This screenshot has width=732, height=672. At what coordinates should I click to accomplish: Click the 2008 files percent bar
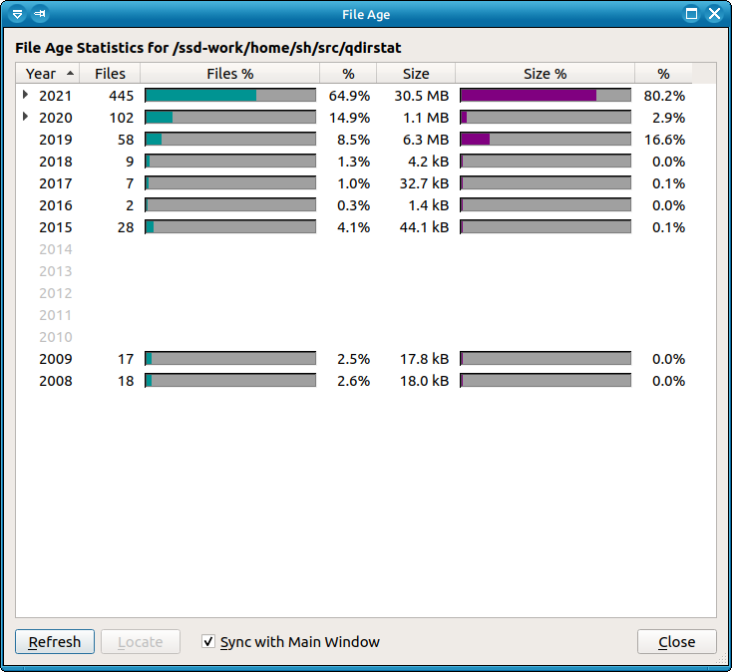click(230, 380)
